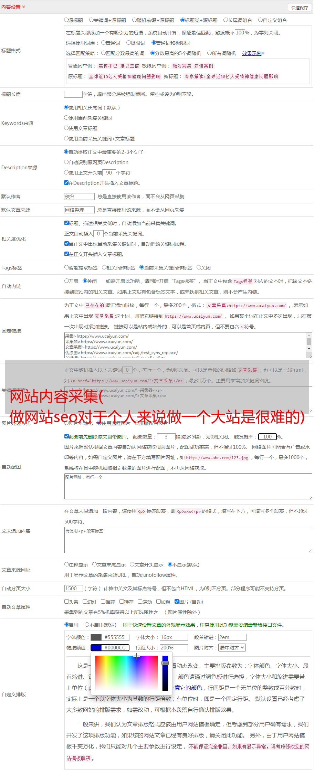The height and width of the screenshot is (774, 314).
Task: Click the 文末追加内容 paragraph textarea
Action: point(188,540)
